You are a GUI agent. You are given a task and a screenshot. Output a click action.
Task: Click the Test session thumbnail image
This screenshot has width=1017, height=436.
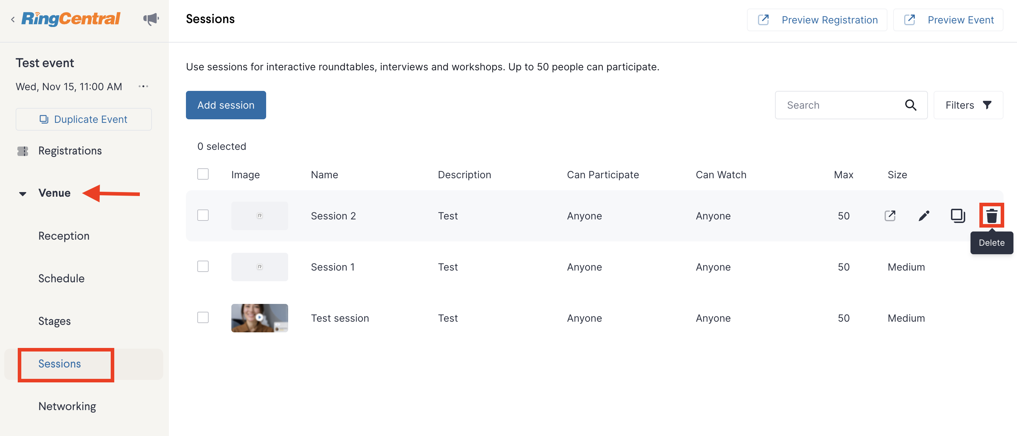[259, 318]
